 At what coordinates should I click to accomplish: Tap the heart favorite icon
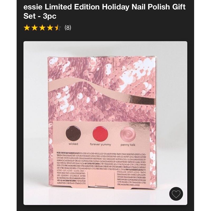coord(176,194)
